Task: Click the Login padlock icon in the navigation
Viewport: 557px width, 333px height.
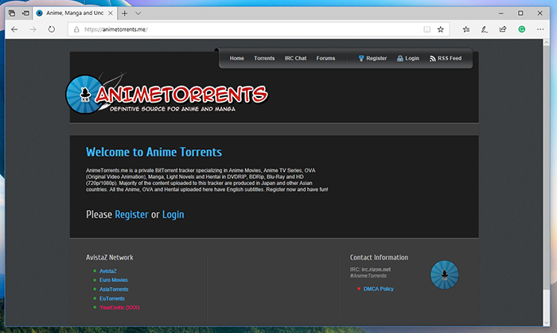Action: [x=400, y=58]
